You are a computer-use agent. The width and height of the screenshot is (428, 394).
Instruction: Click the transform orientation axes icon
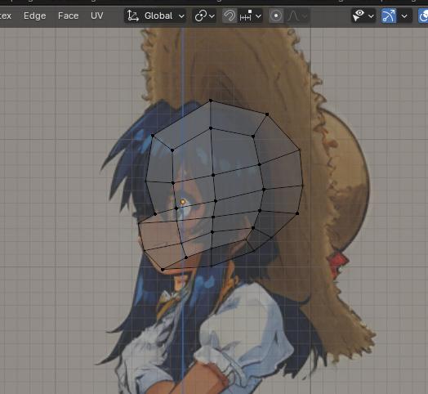132,16
